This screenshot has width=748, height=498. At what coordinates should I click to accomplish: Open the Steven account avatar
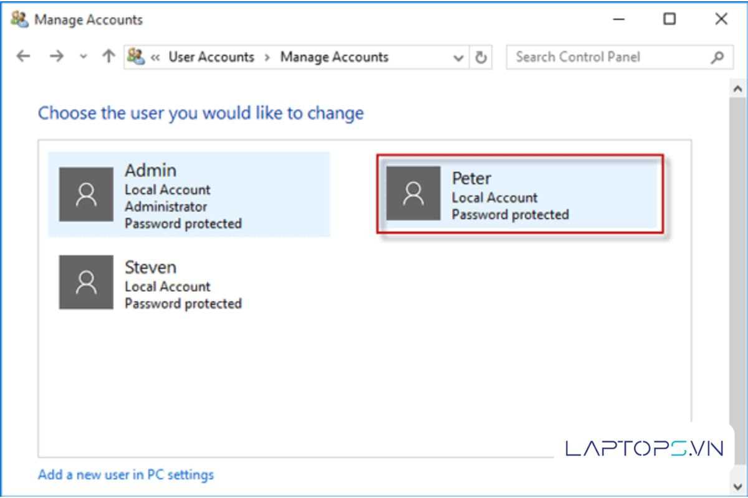pos(86,282)
